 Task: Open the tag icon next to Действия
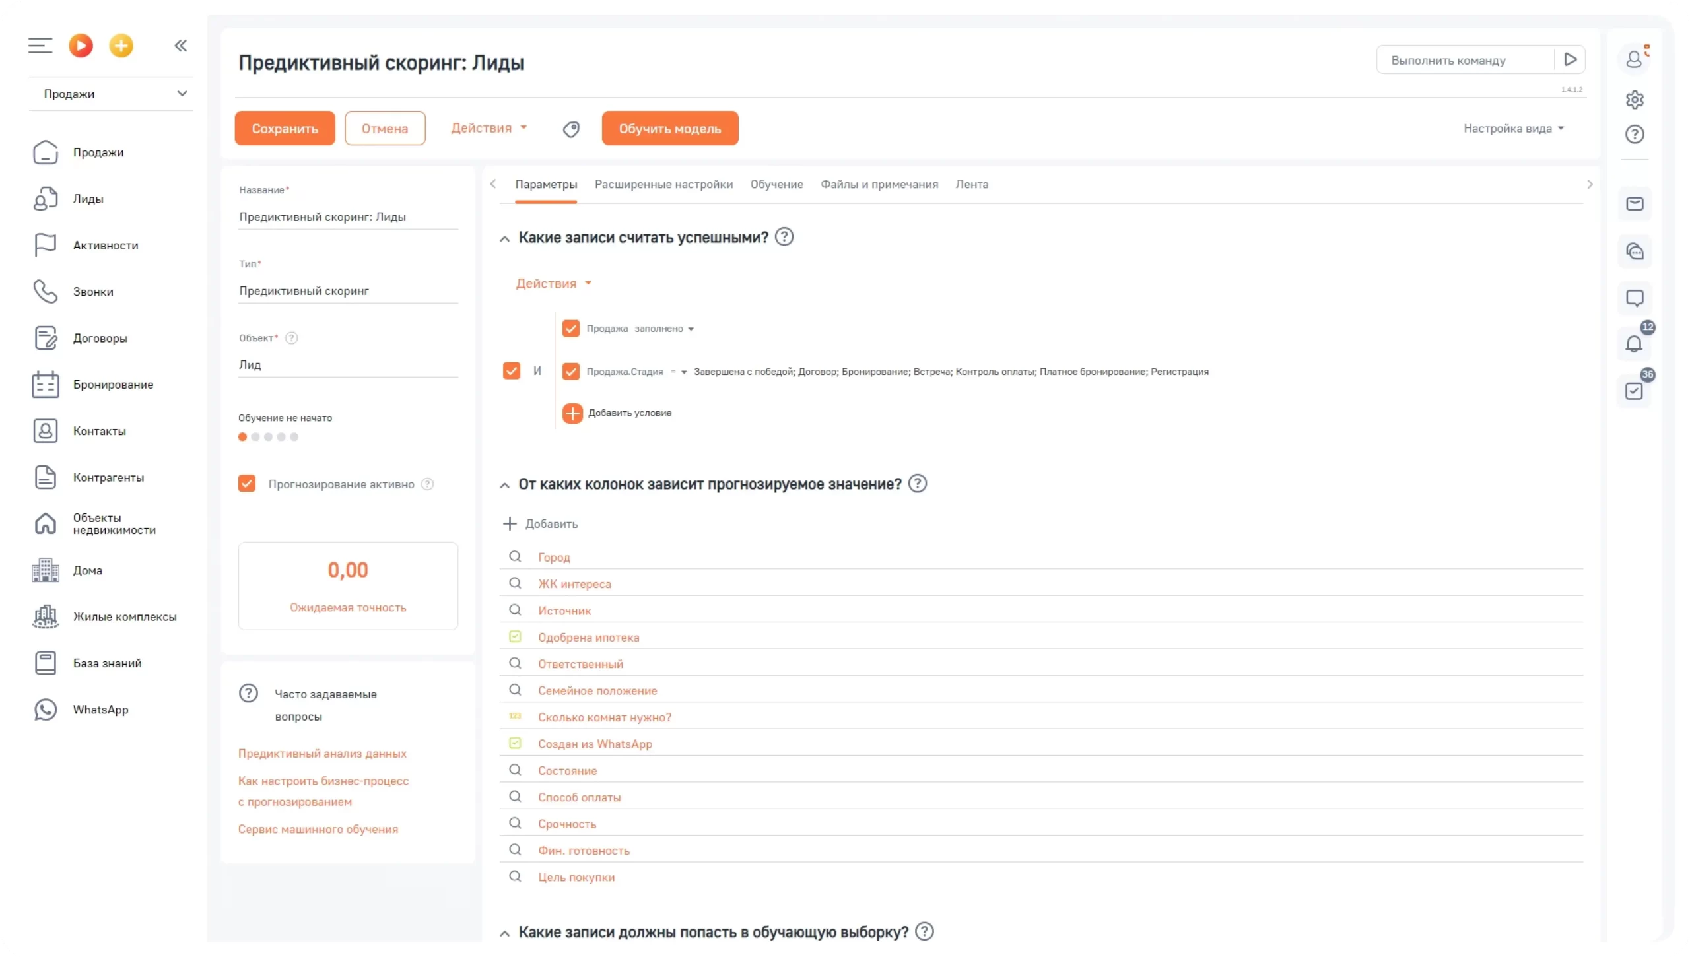[571, 129]
